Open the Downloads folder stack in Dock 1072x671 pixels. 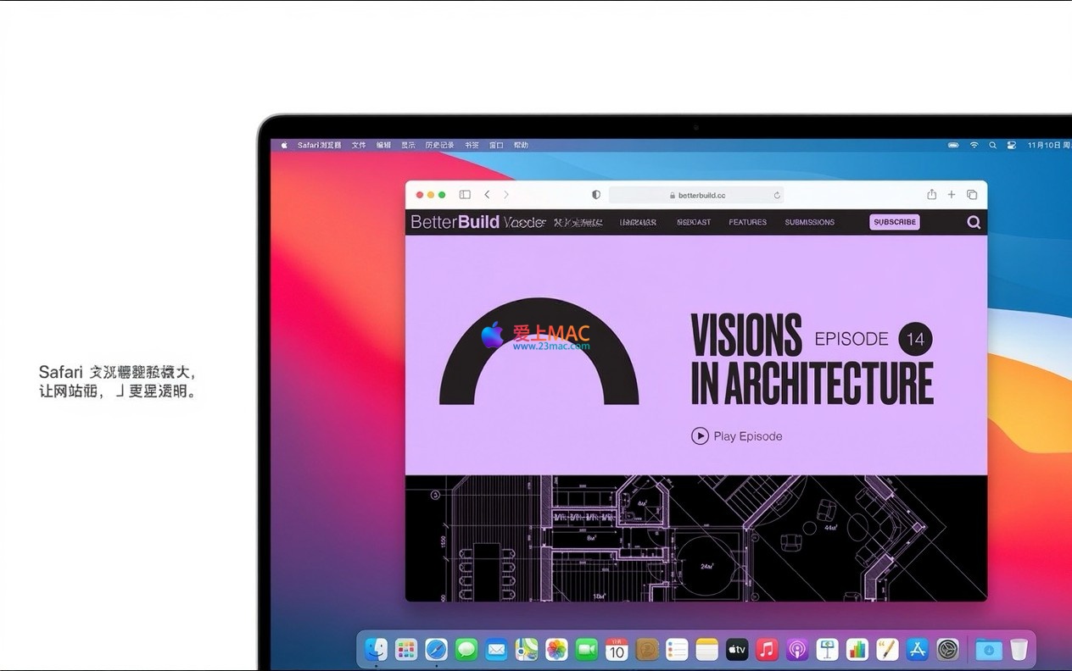click(988, 650)
